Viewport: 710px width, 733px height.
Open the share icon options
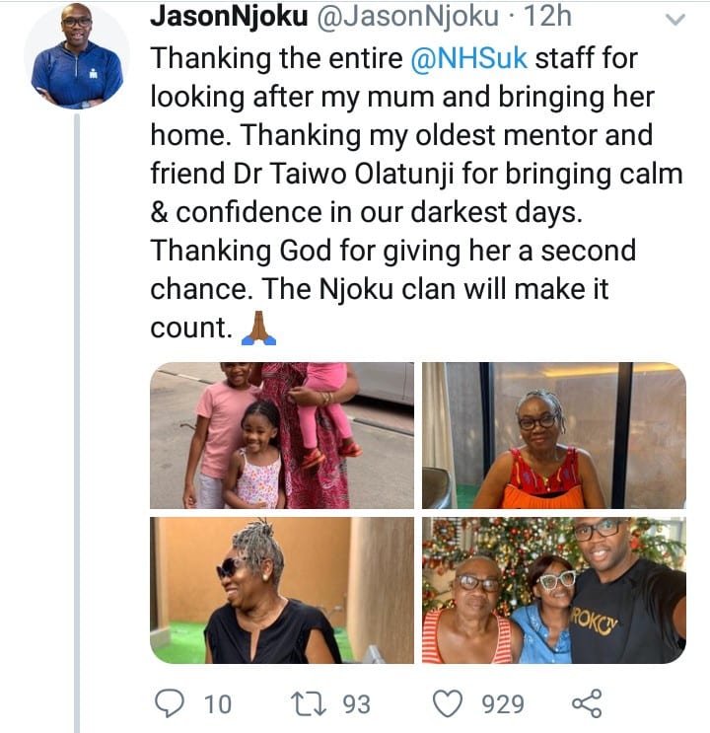point(586,702)
